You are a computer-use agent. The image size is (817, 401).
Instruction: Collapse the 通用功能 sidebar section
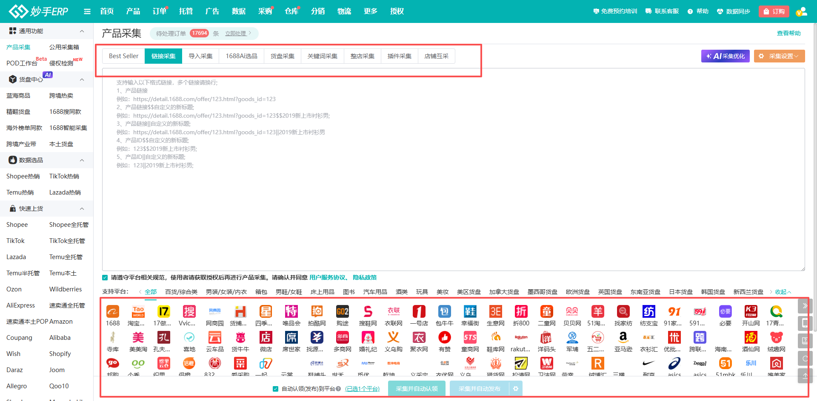[x=82, y=31]
